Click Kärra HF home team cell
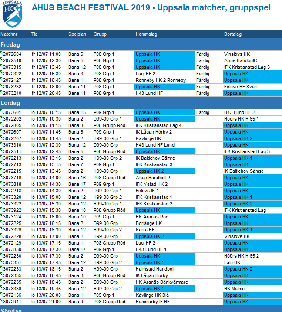 pyautogui.click(x=145, y=230)
